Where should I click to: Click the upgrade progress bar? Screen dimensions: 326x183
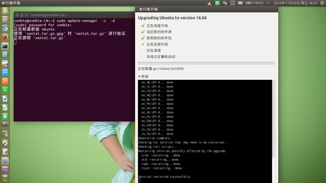coord(206,63)
